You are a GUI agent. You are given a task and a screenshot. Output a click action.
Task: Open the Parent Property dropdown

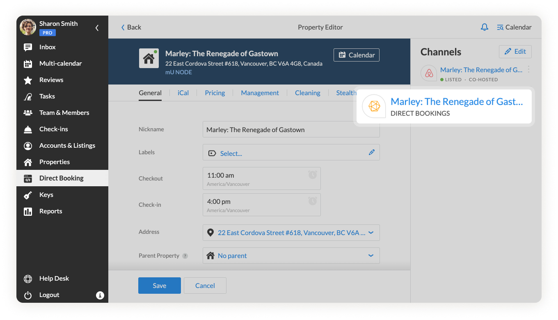click(x=371, y=256)
